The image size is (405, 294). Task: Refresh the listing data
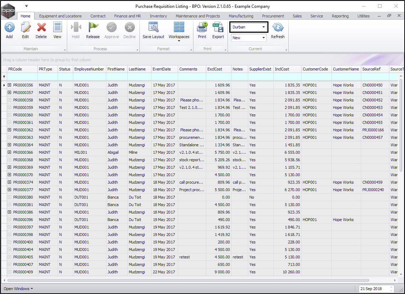coord(278,28)
